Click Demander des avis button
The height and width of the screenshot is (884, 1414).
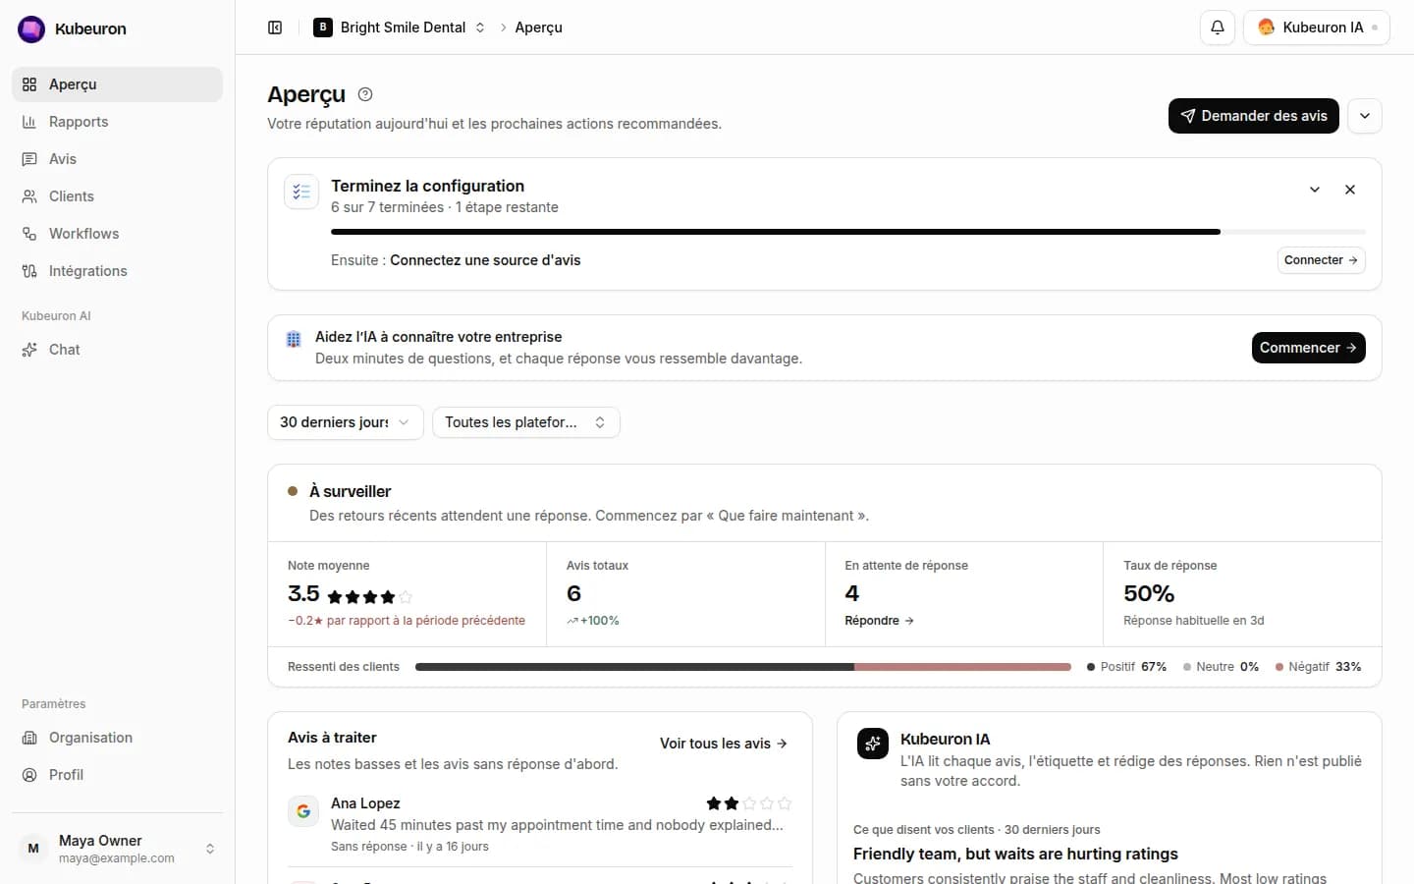tap(1254, 116)
